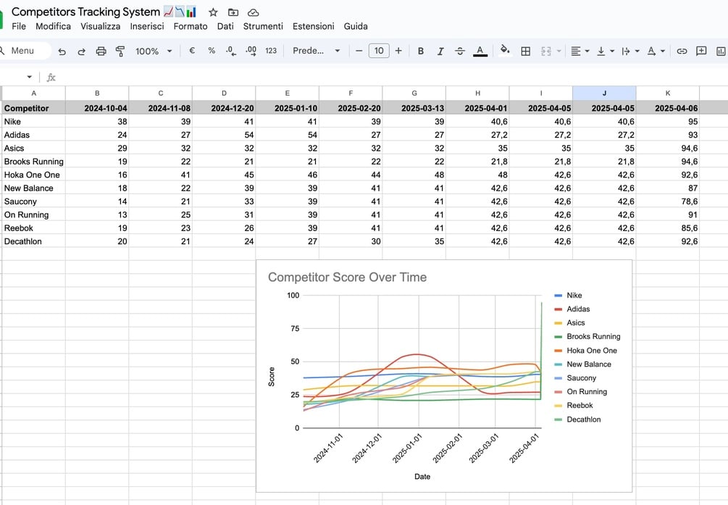This screenshot has width=728, height=505.
Task: Open the zoom 100% dropdown
Action: (x=154, y=51)
